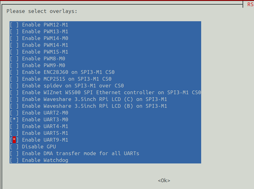Viewport: 254px width, 189px height.
Task: Check the Enable PWM14-M0 overlay
Action: (x=105, y=38)
